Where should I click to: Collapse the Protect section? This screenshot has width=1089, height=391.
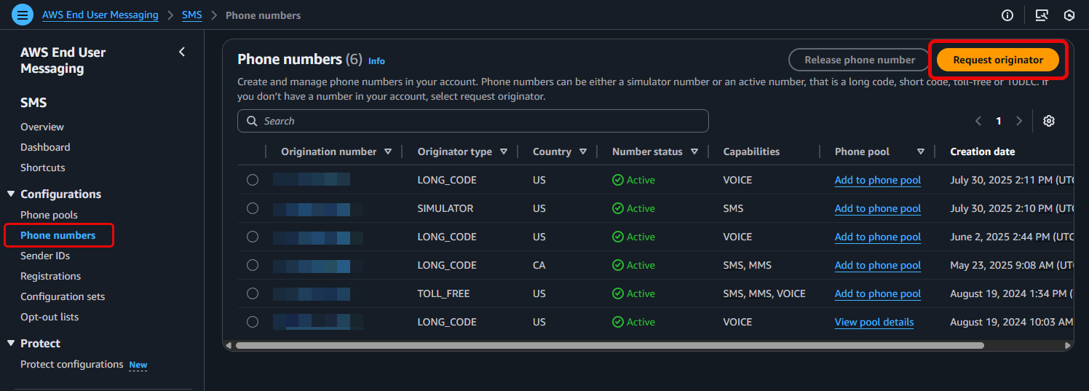pos(11,344)
